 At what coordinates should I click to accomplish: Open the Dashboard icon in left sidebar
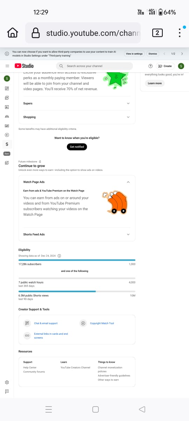[7, 88]
